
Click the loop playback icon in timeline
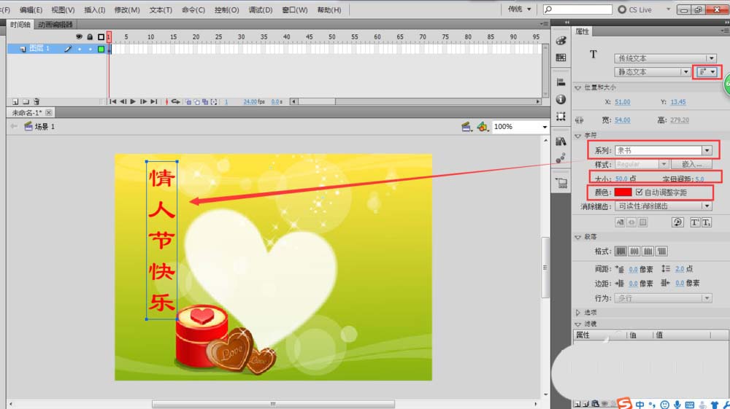[175, 102]
